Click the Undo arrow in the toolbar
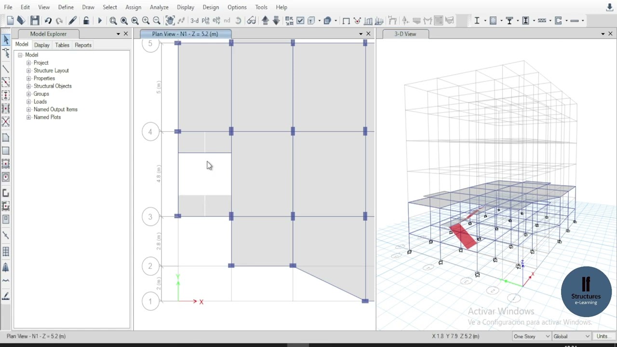This screenshot has height=347, width=617. tap(48, 20)
